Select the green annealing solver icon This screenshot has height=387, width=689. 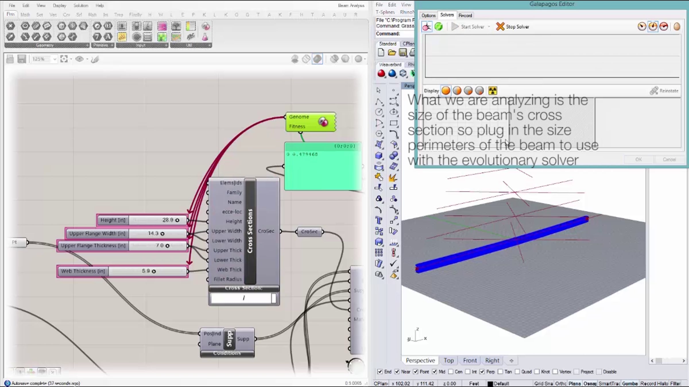tap(438, 27)
